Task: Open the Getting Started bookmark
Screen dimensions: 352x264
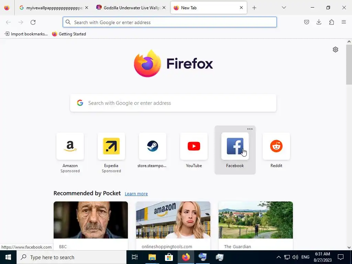Action: [69, 34]
